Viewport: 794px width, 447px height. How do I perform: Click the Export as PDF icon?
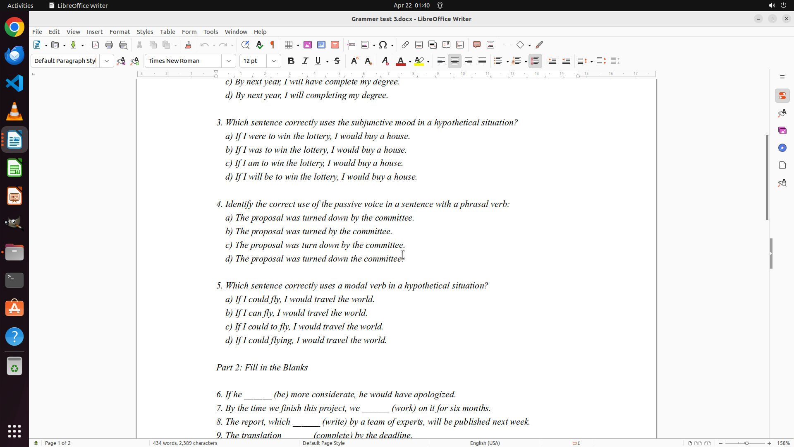(x=96, y=45)
